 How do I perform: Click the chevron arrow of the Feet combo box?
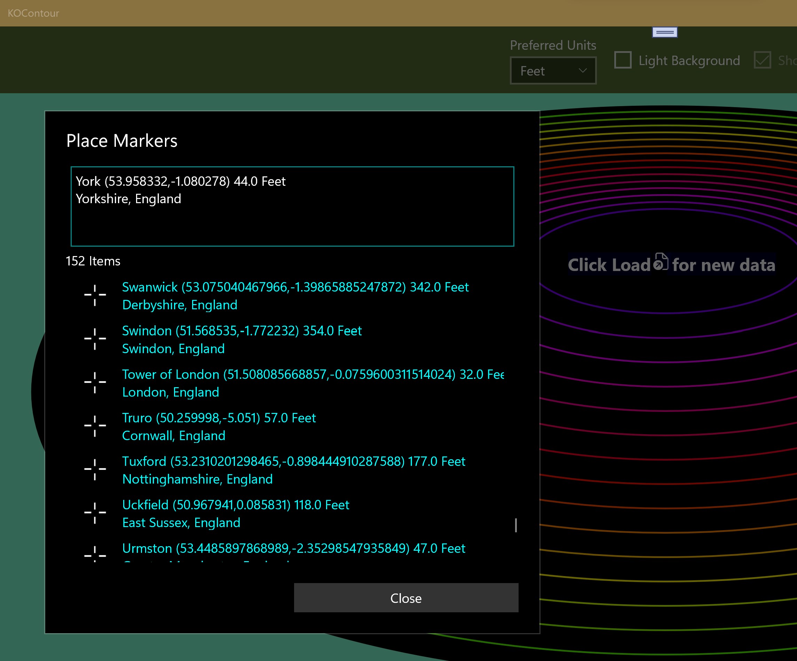click(x=583, y=71)
